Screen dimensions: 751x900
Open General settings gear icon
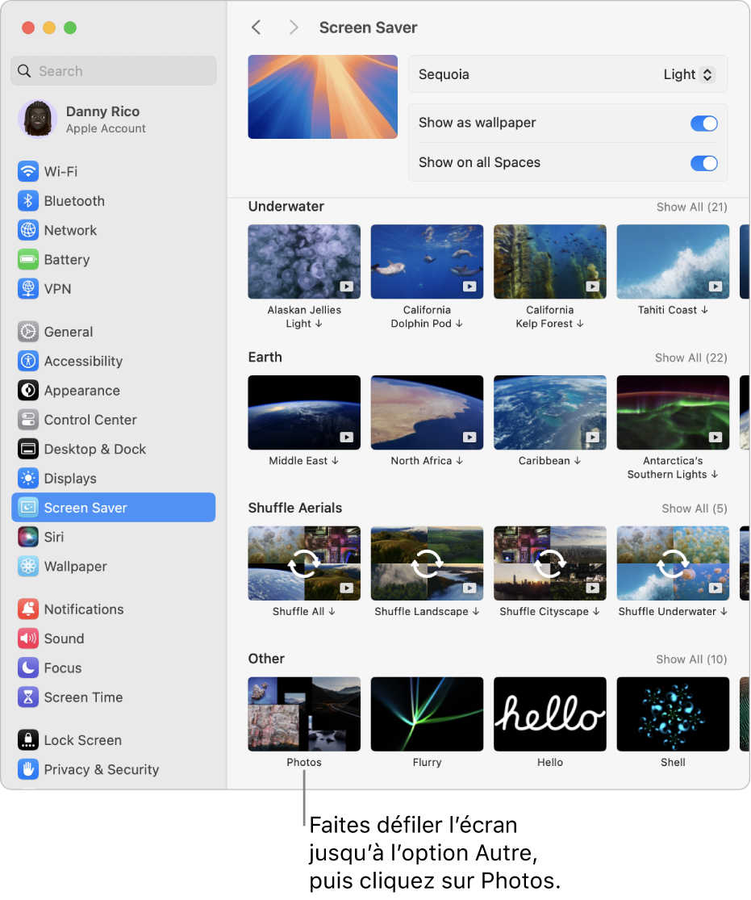pyautogui.click(x=27, y=331)
